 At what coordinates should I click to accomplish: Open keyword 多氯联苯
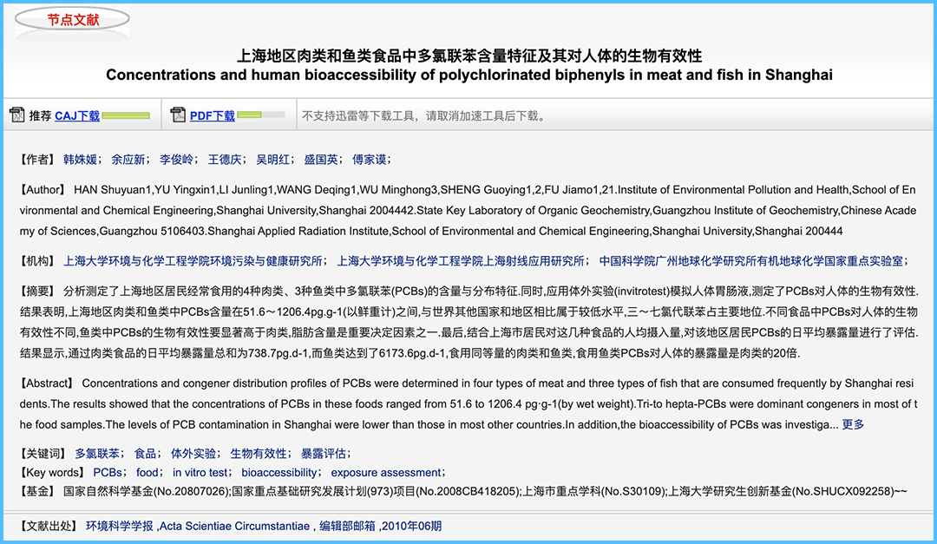[x=97, y=454]
